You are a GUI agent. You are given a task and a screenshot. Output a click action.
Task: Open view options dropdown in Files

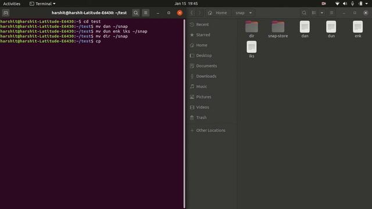[x=322, y=13]
